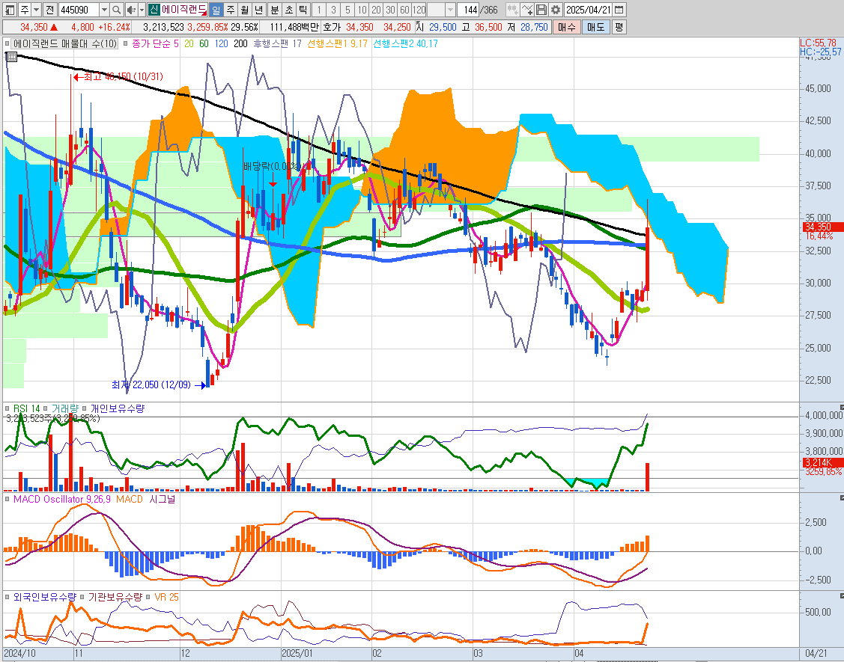
Task: Open the custom interval dropdown arrow
Action: tap(451, 10)
